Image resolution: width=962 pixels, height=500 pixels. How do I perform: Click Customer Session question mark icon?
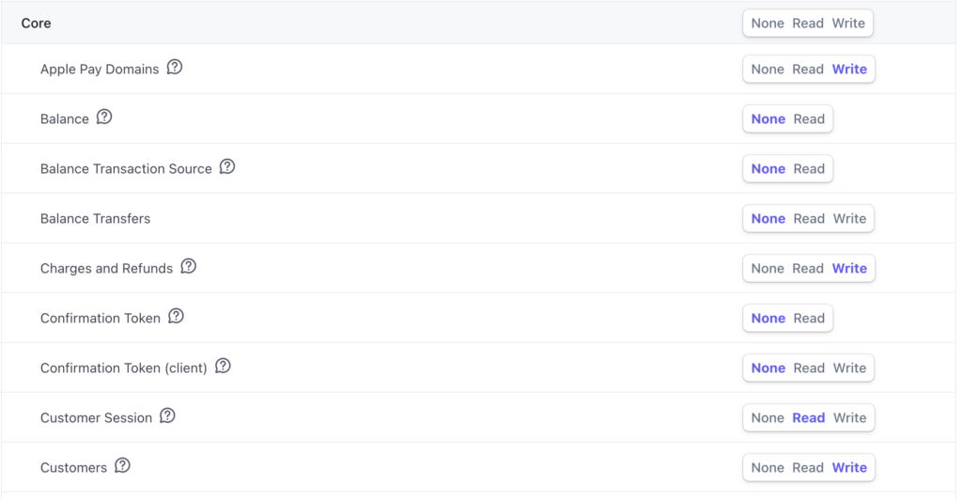click(x=167, y=416)
